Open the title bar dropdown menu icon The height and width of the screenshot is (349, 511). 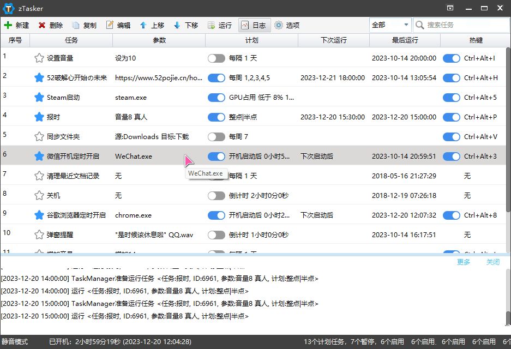[x=450, y=8]
